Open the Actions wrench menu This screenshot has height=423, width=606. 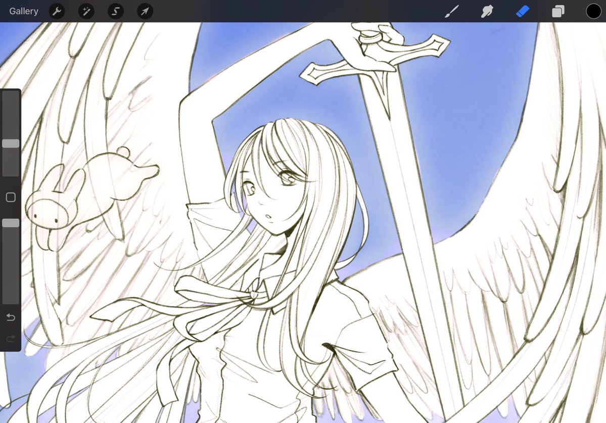click(x=57, y=11)
